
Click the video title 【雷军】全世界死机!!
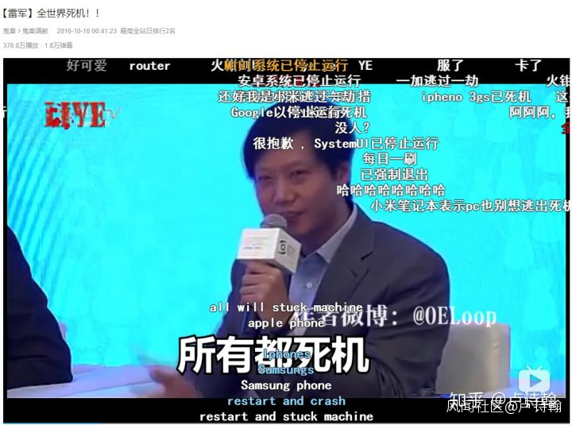pyautogui.click(x=50, y=14)
